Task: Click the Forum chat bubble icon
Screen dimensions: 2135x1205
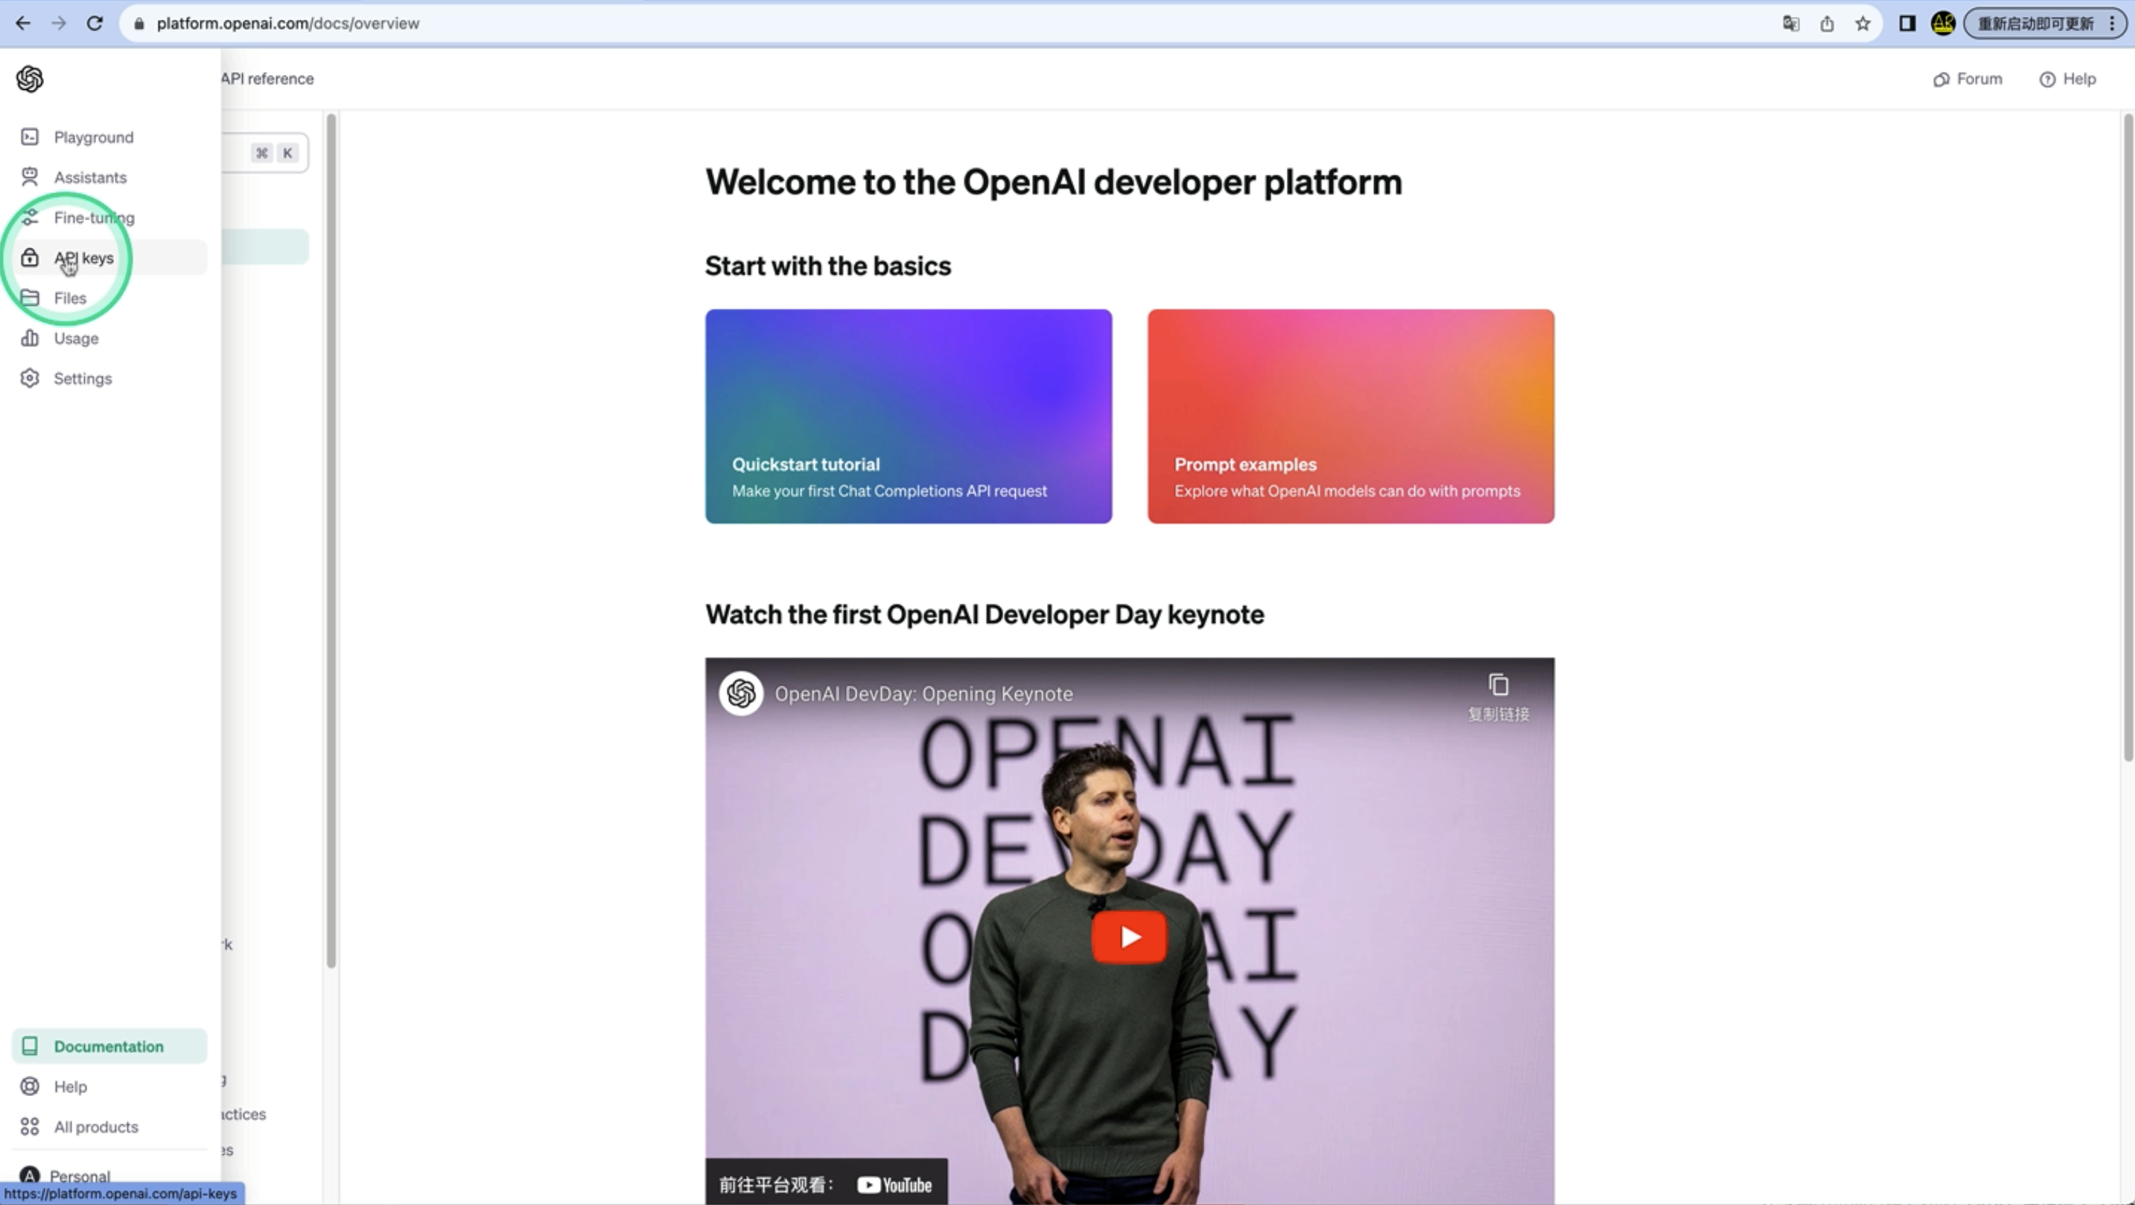Action: click(x=1941, y=79)
